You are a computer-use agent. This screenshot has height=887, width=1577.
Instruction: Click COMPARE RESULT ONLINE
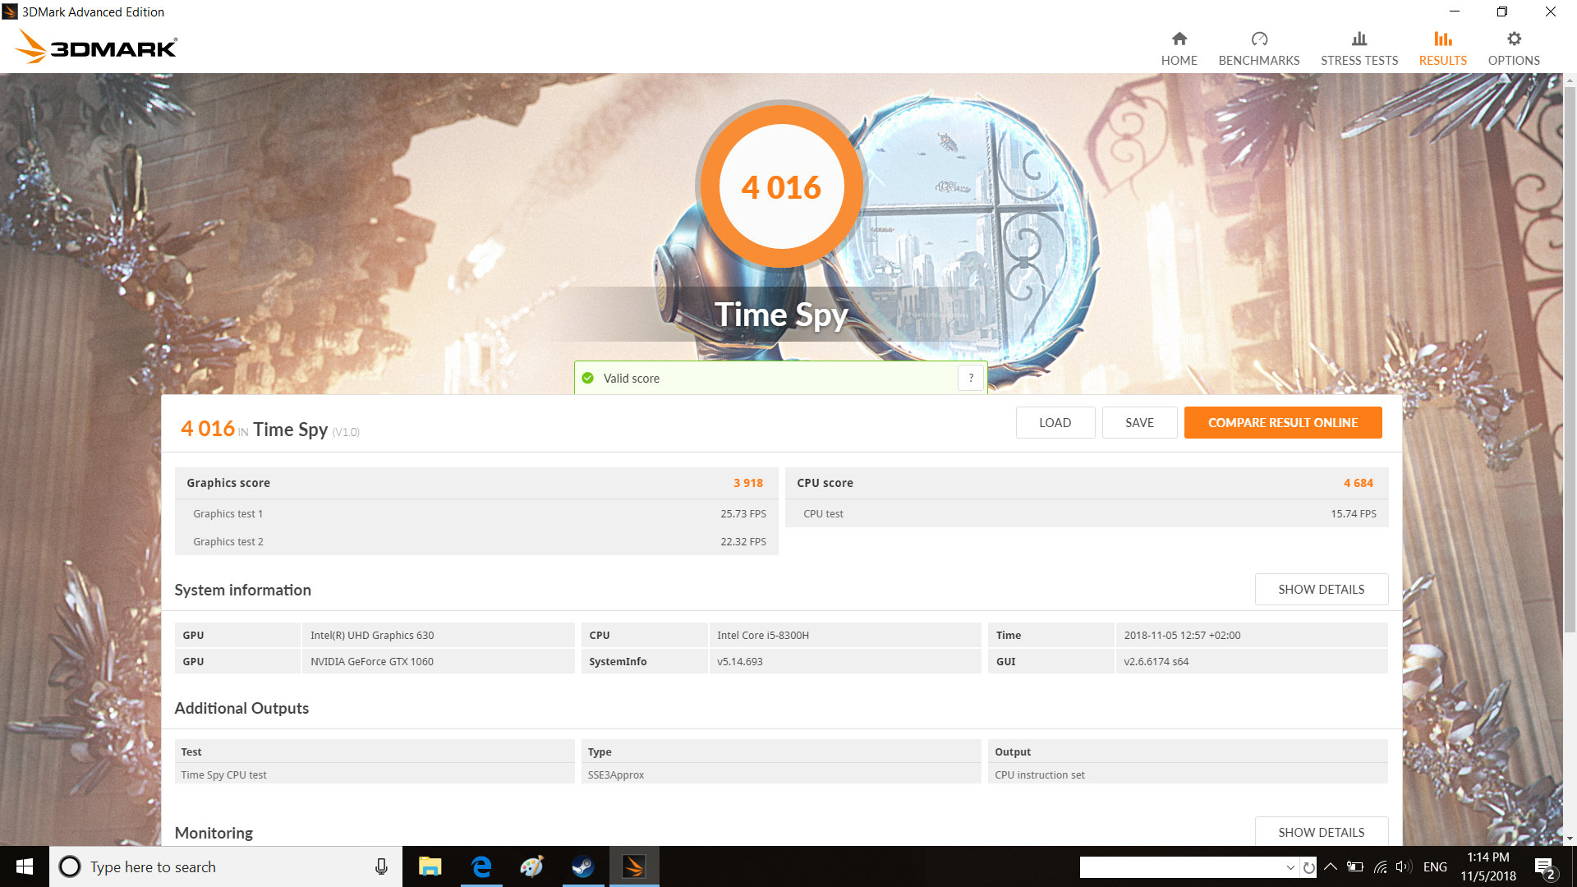point(1282,422)
